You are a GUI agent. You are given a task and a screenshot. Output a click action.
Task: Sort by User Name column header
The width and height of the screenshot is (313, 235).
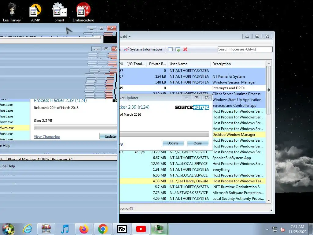point(189,64)
